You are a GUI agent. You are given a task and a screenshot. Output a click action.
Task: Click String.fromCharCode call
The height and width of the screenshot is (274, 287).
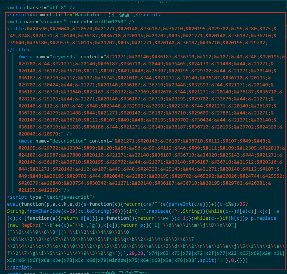coord(42,211)
